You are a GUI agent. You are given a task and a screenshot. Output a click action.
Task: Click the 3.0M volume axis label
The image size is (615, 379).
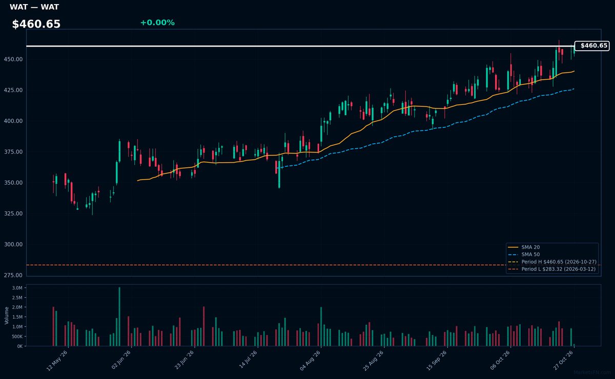coord(17,288)
